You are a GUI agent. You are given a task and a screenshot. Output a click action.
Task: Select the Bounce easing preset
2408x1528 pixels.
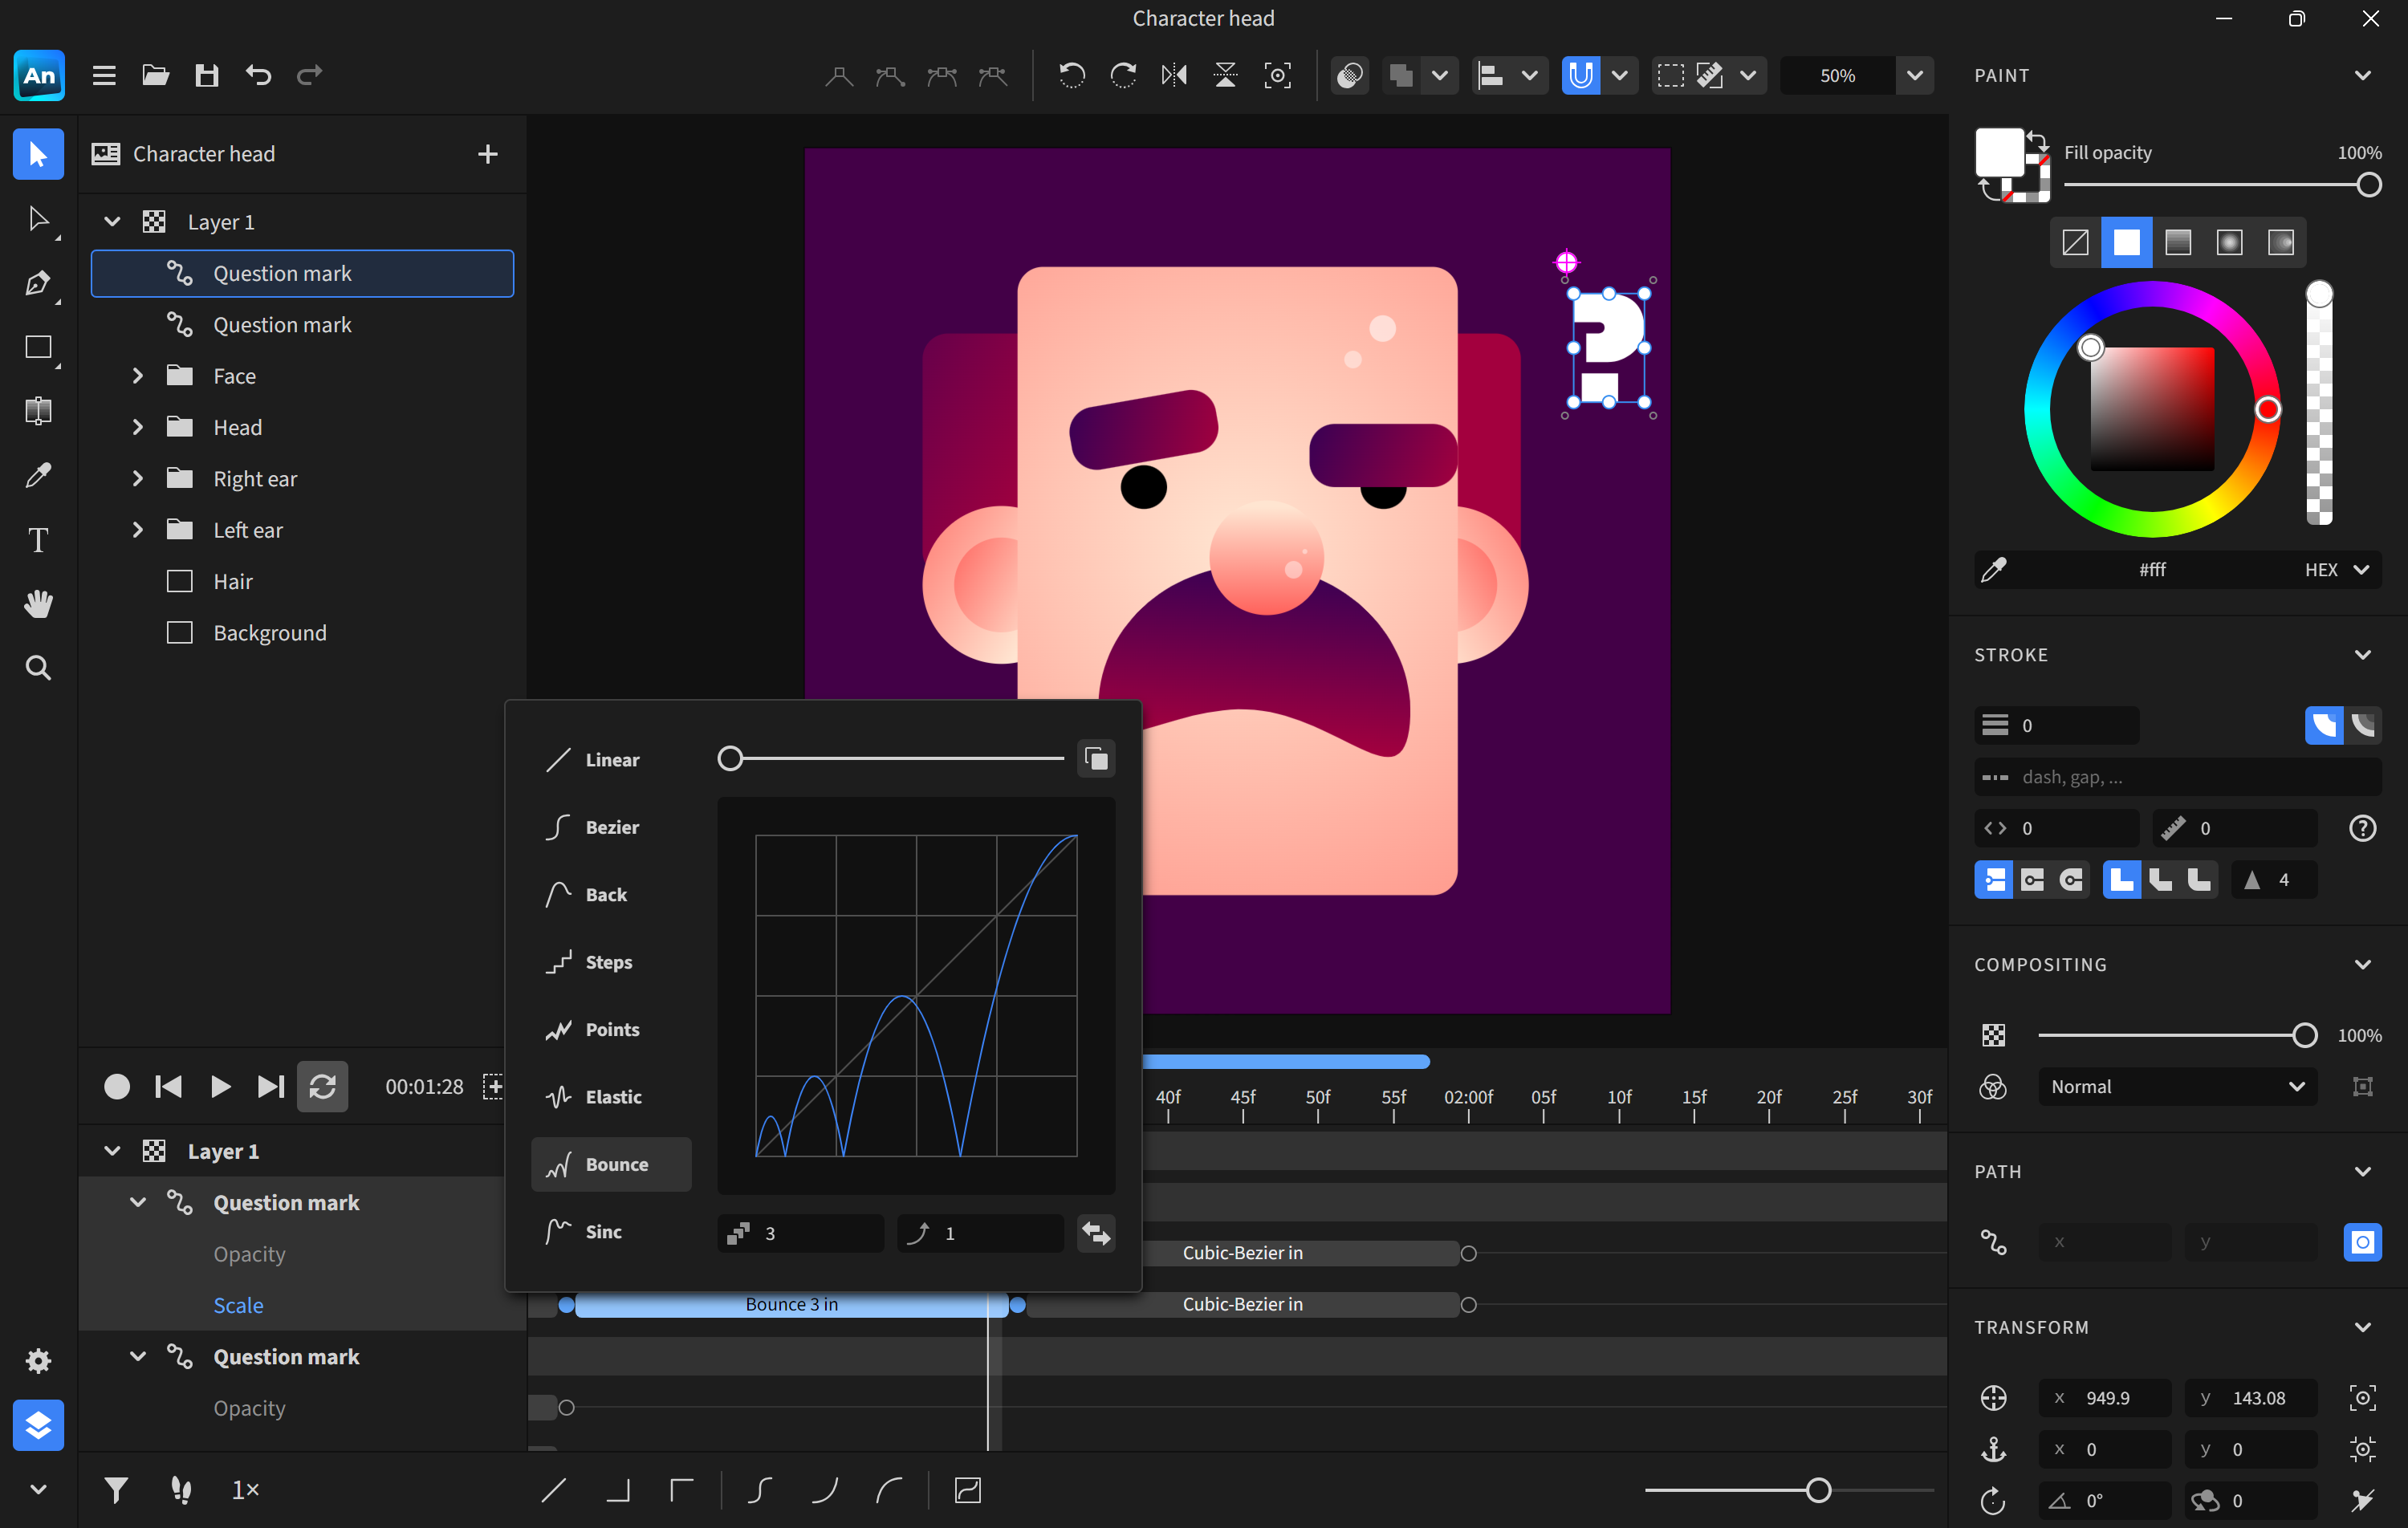click(611, 1164)
